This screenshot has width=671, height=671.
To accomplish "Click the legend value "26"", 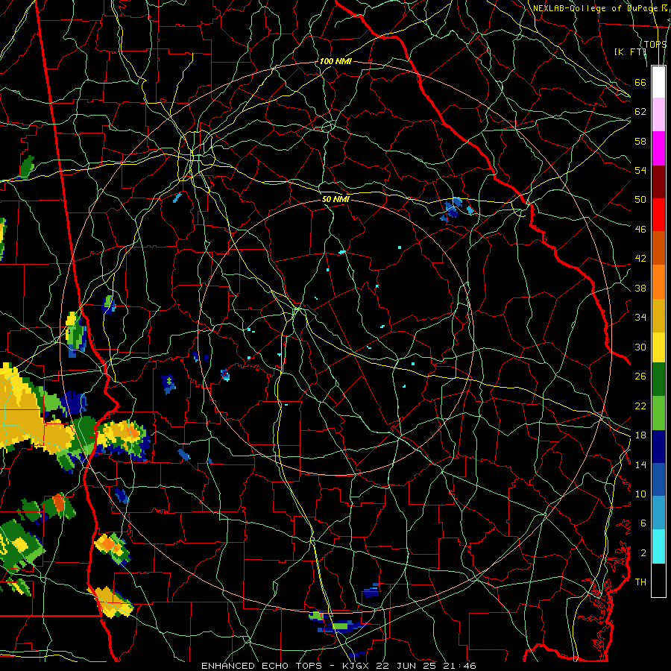I will click(640, 377).
